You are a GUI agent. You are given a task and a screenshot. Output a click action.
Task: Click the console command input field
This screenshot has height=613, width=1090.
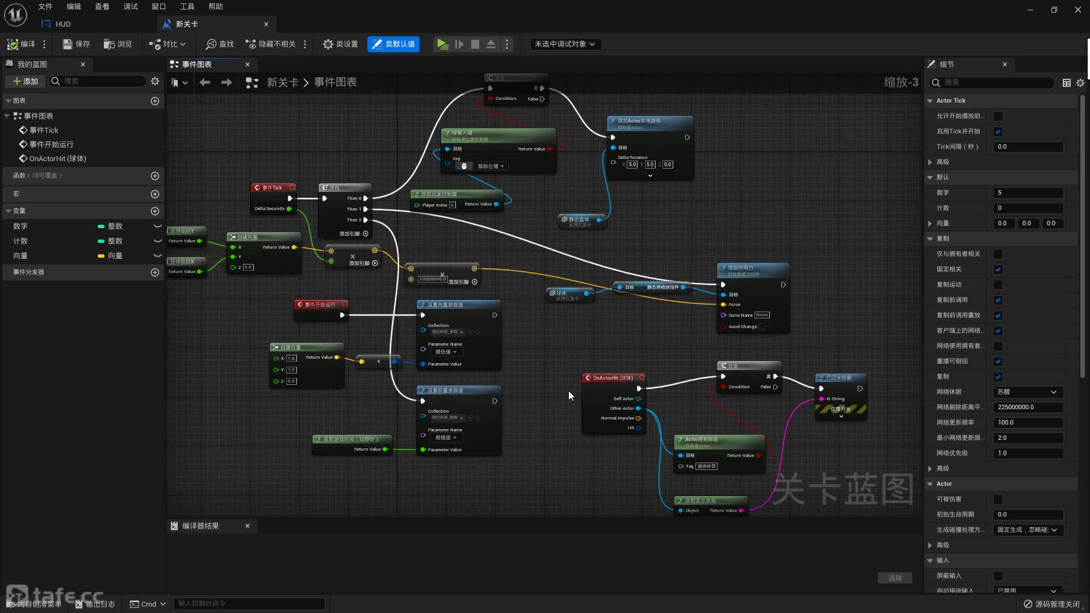tap(249, 604)
